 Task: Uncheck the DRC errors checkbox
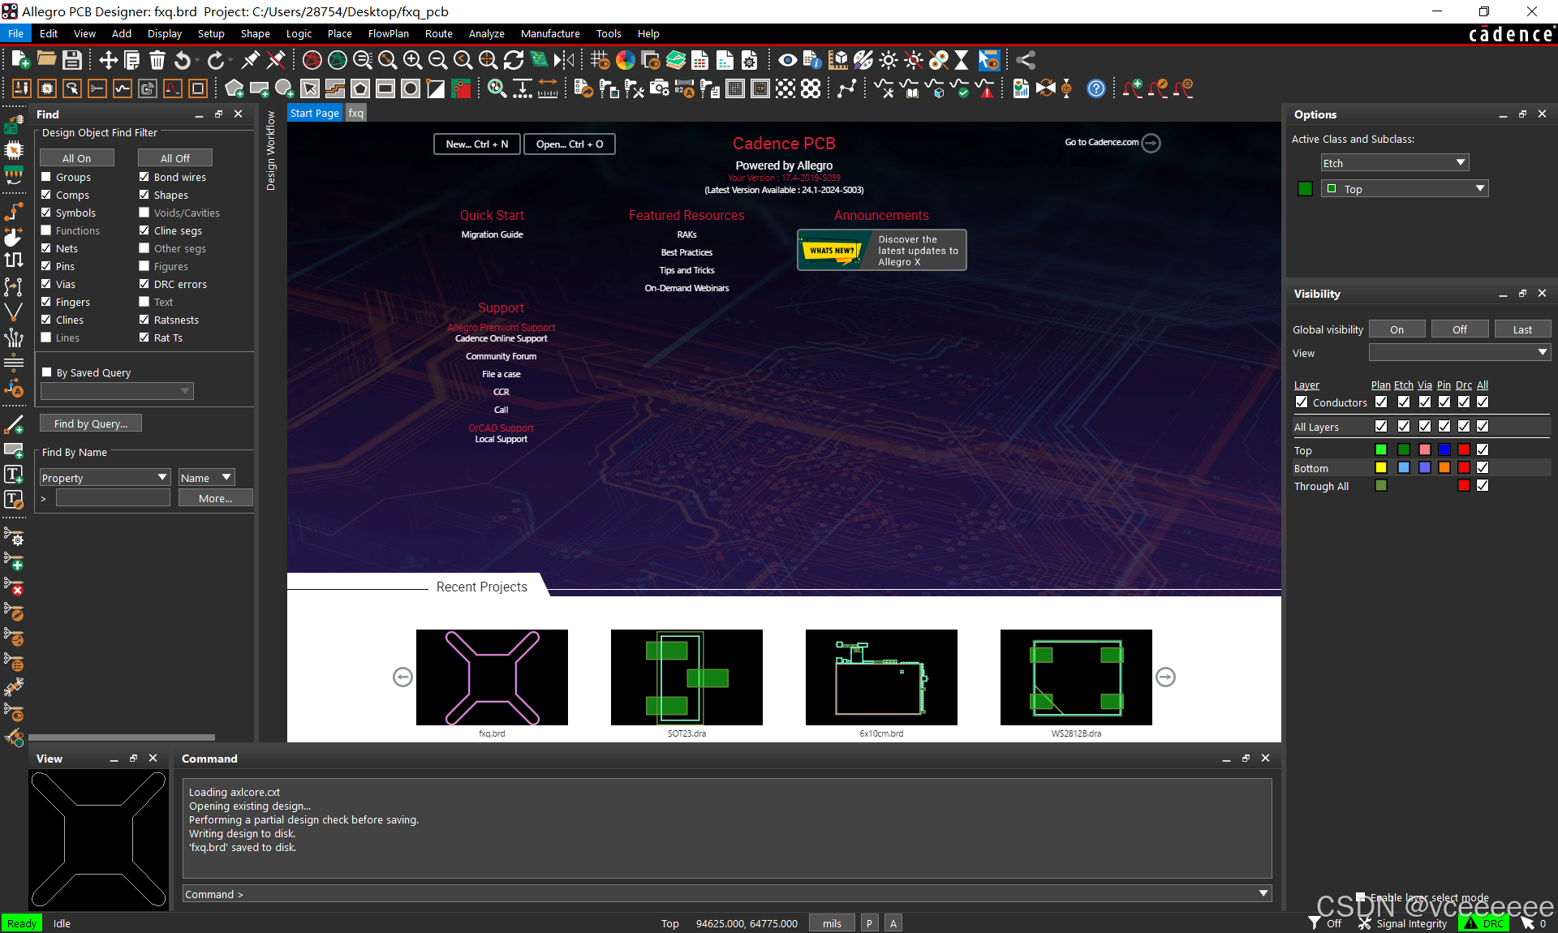pos(144,284)
